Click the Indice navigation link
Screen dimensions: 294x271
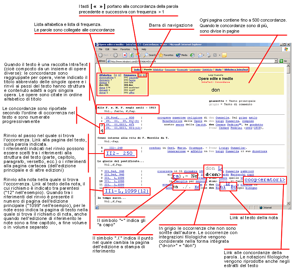click(137, 70)
